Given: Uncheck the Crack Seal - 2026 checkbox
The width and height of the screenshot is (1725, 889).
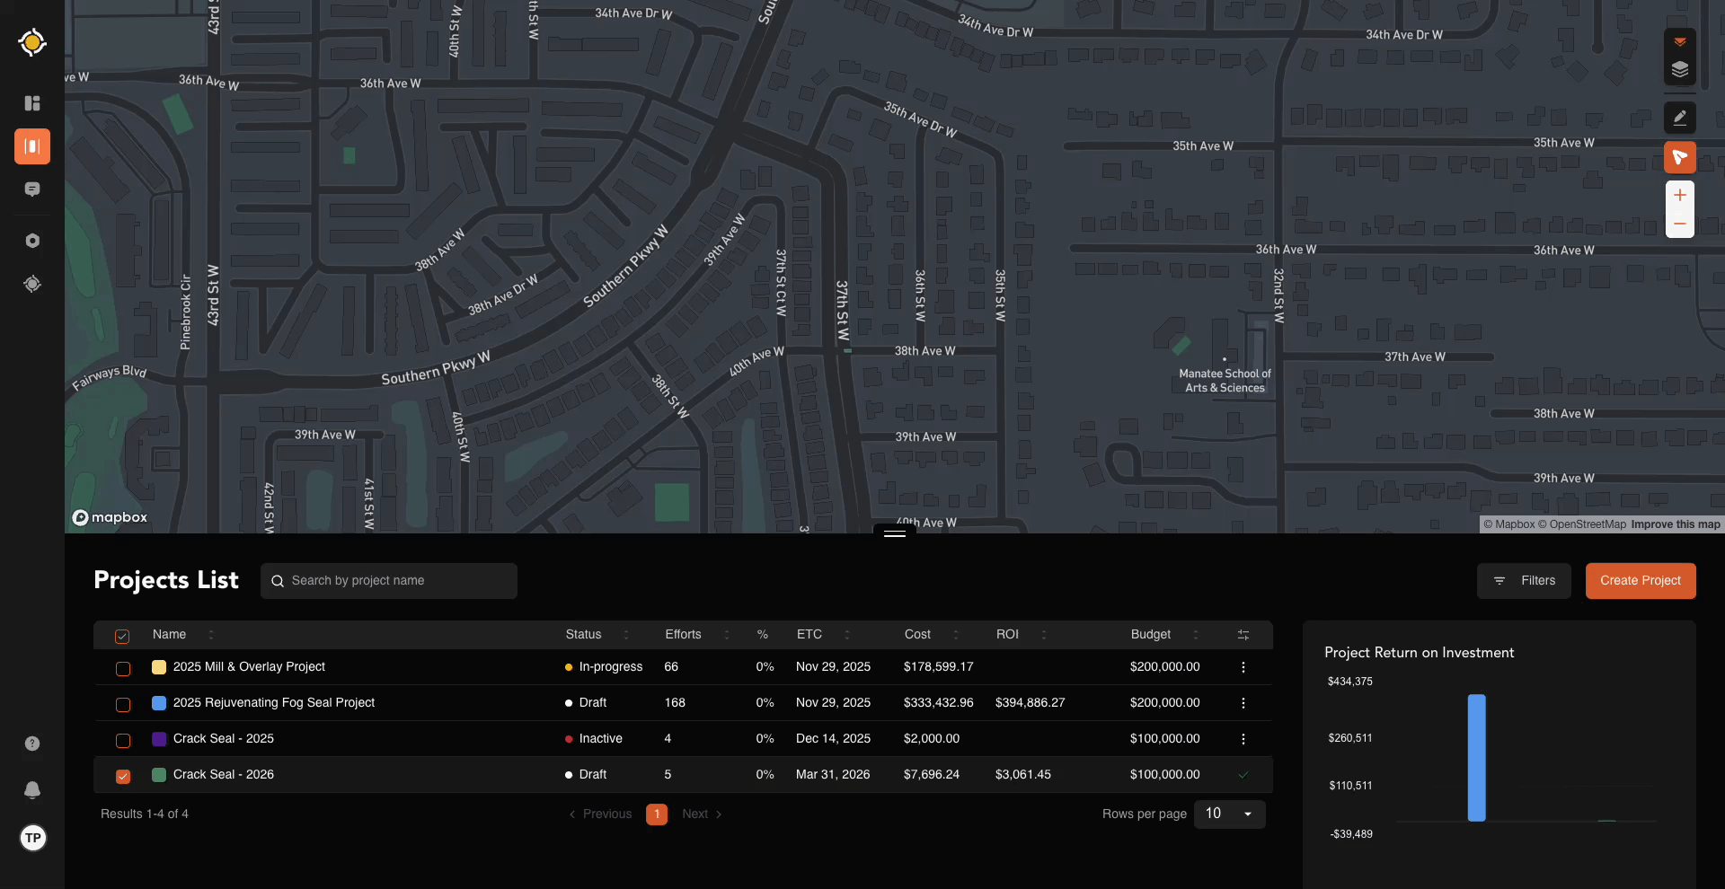Looking at the screenshot, I should [123, 776].
